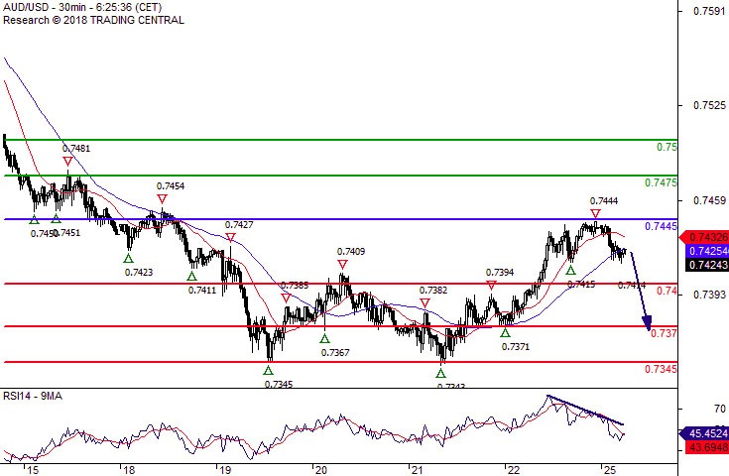Click the 0.7423 swing low value text
This screenshot has height=476, width=729.
139,273
